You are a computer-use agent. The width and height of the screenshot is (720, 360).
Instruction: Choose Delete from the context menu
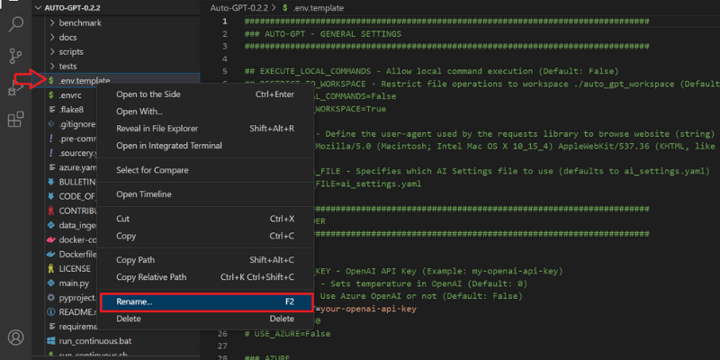pos(205,319)
